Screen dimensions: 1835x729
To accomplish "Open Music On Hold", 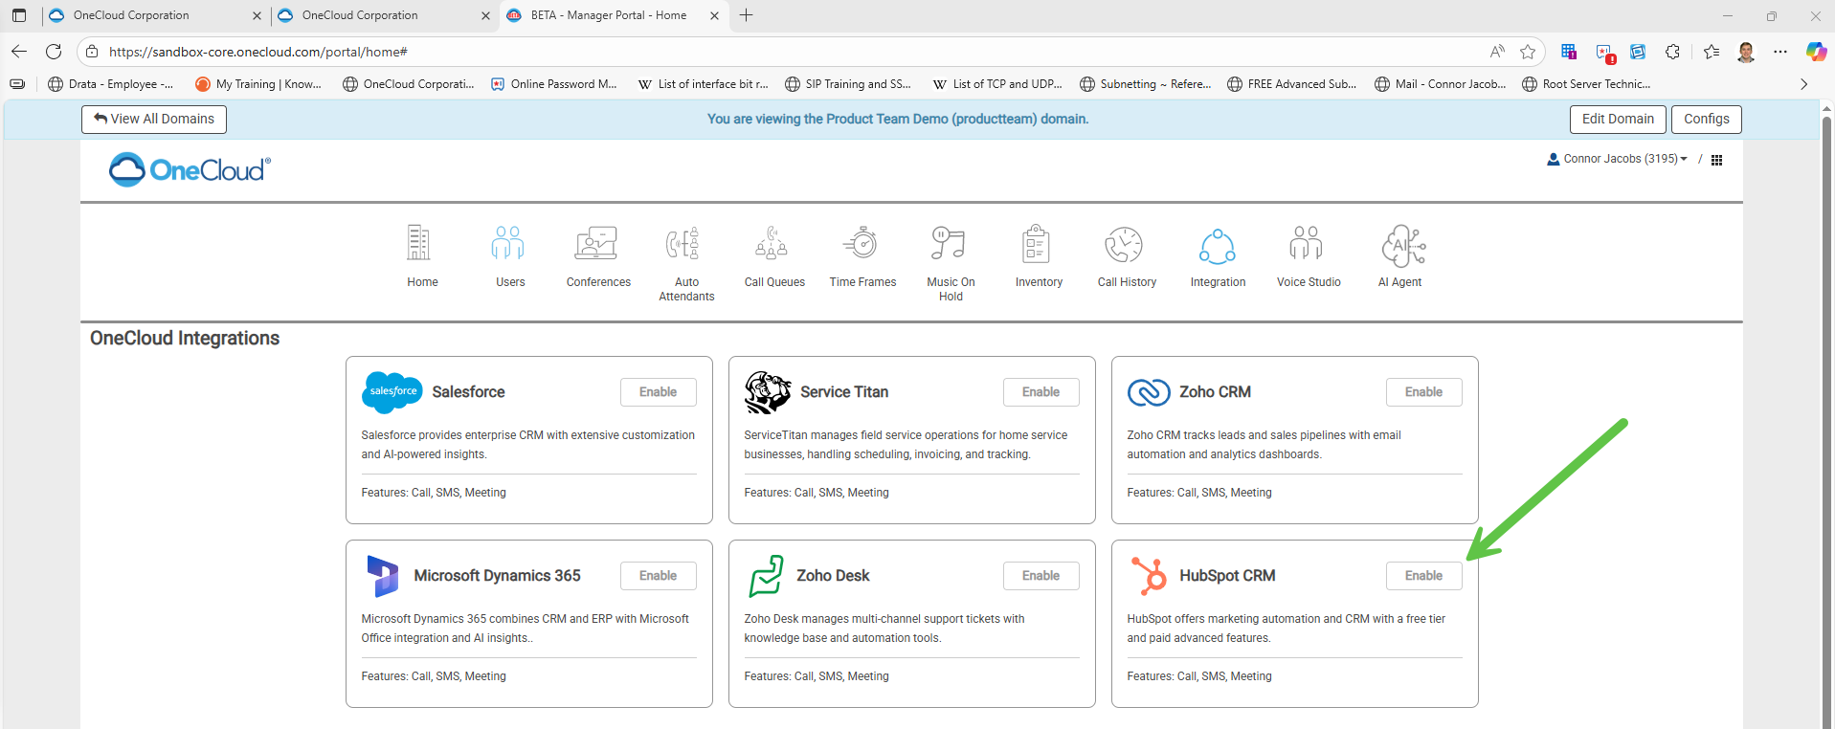I will click(950, 245).
